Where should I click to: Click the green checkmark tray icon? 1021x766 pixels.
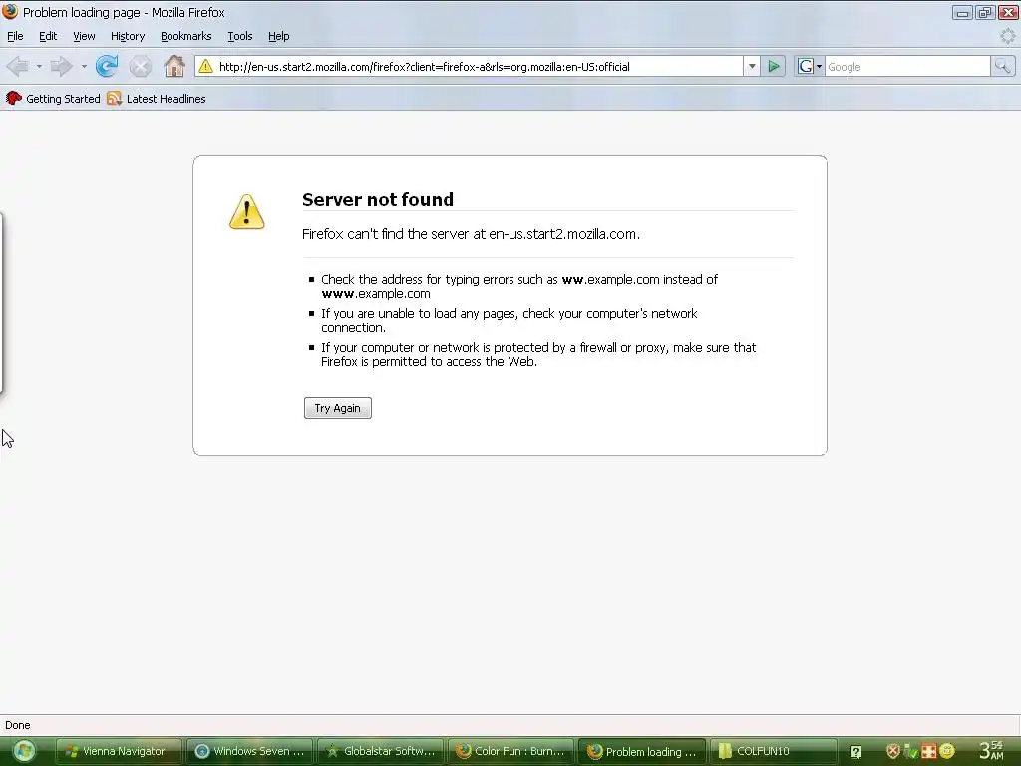tap(911, 751)
